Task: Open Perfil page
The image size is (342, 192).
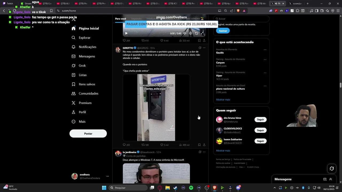Action: pyautogui.click(x=79, y=112)
